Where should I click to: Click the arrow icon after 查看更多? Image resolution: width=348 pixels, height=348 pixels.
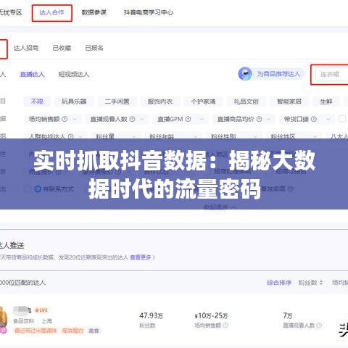pos(154,257)
